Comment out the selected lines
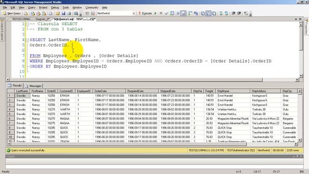 pos(221,14)
